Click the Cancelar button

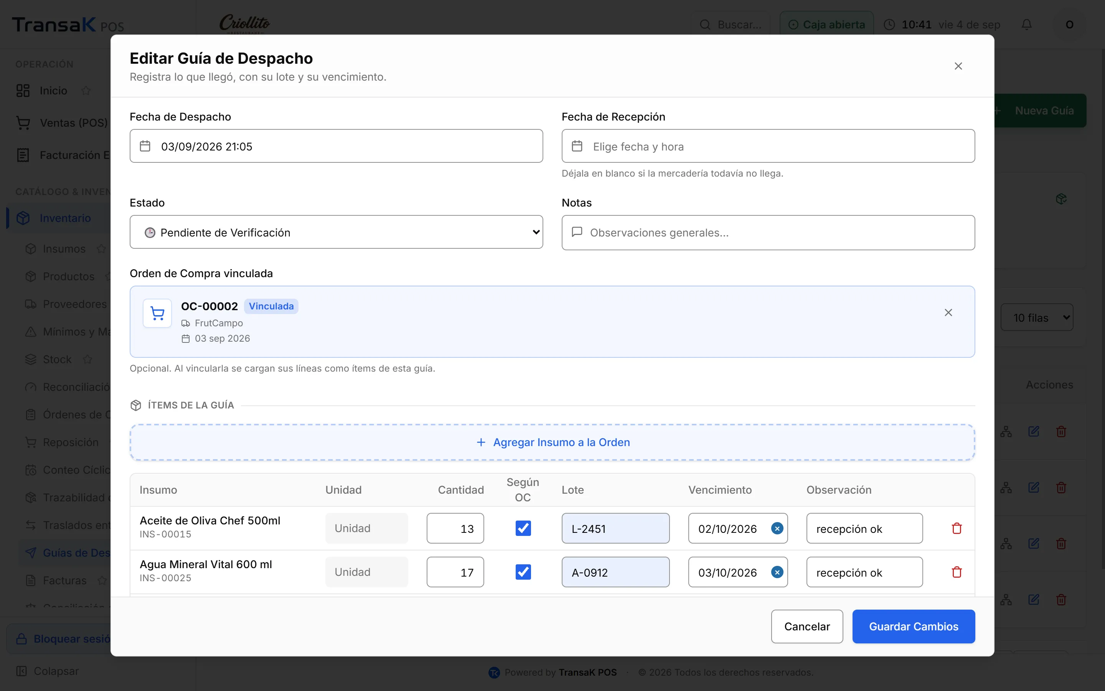pyautogui.click(x=807, y=627)
